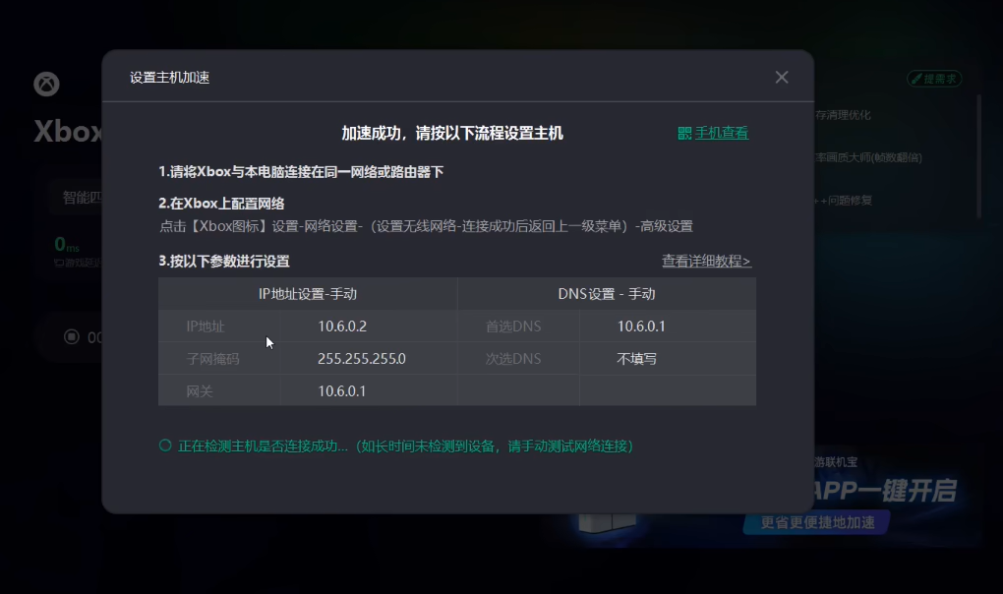
Task: Click the 次选DNS label
Action: (x=513, y=359)
